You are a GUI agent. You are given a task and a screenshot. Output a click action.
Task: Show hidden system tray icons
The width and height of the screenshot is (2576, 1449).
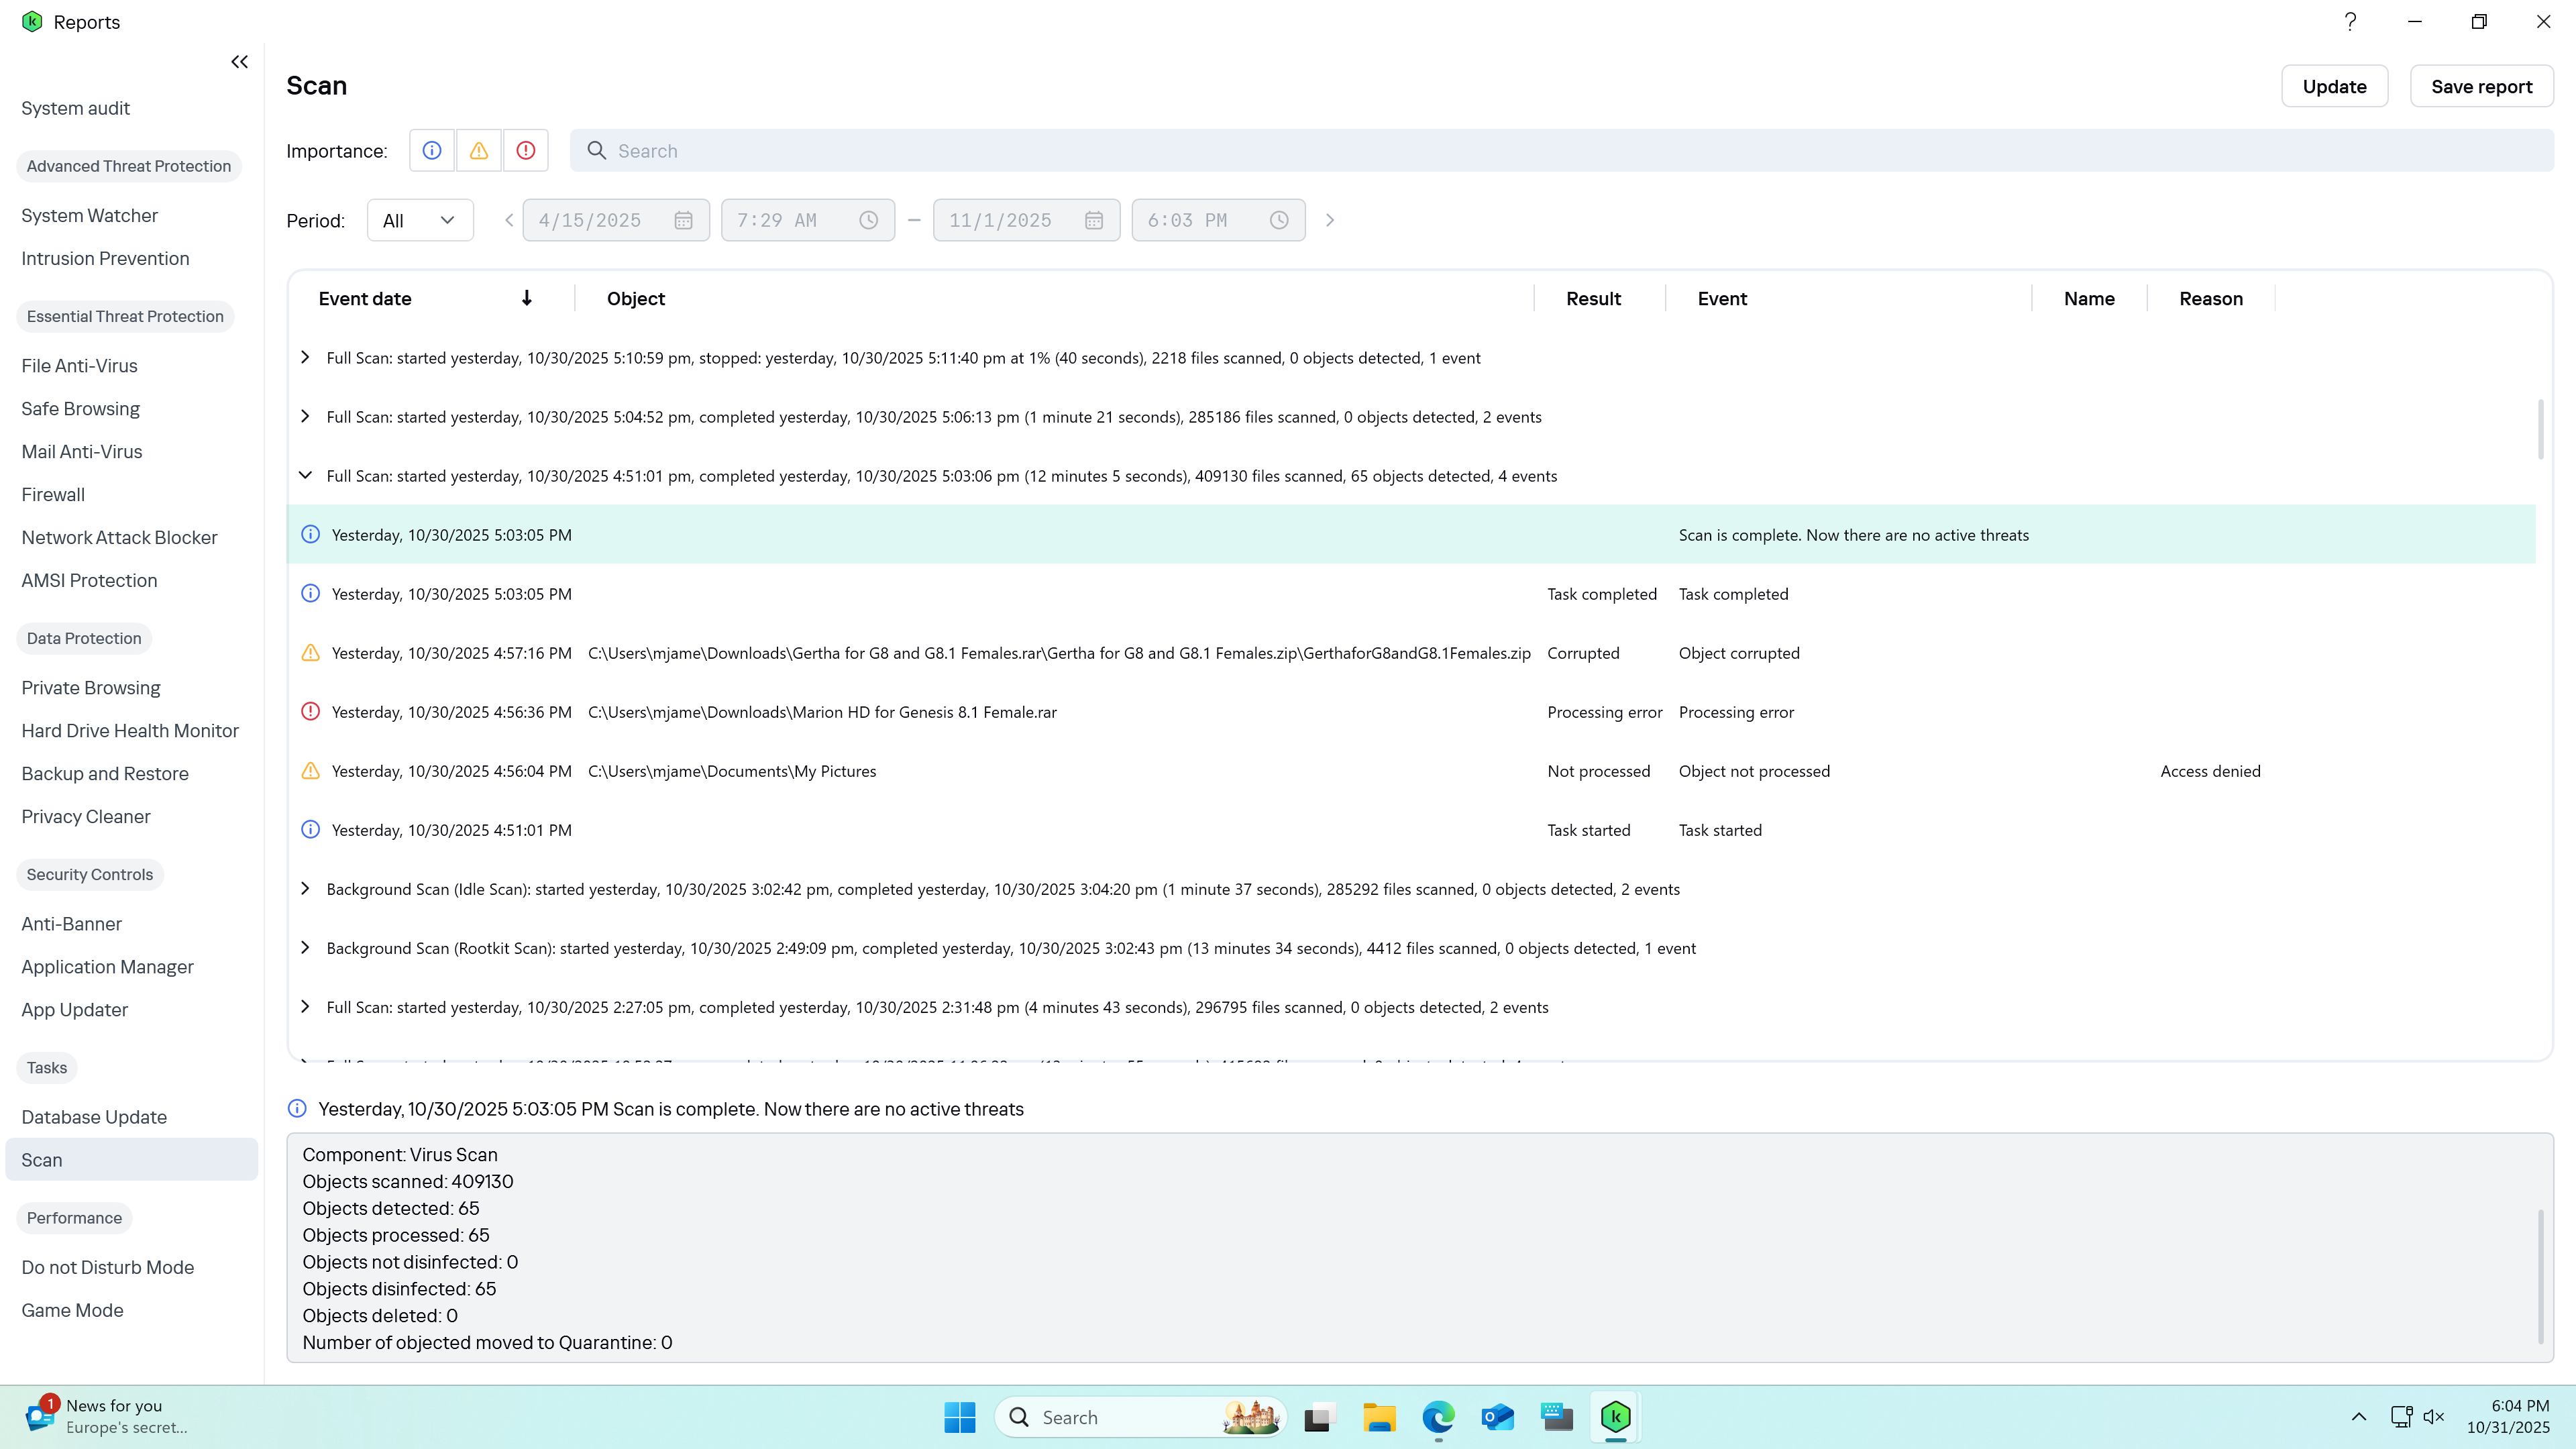tap(2358, 1417)
